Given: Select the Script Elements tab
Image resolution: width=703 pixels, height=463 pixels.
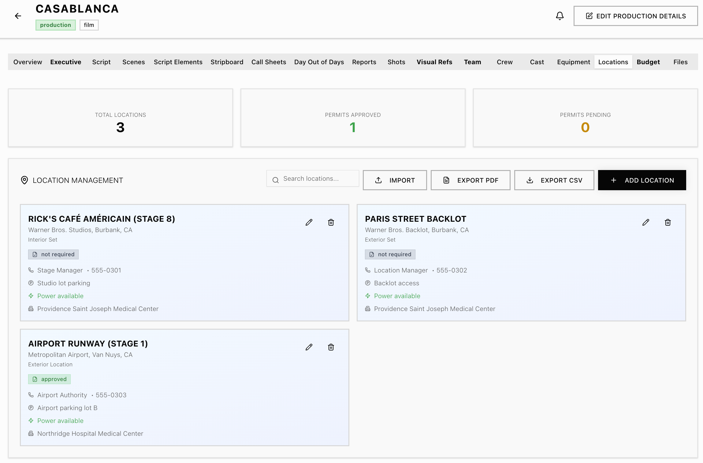Looking at the screenshot, I should pos(178,62).
